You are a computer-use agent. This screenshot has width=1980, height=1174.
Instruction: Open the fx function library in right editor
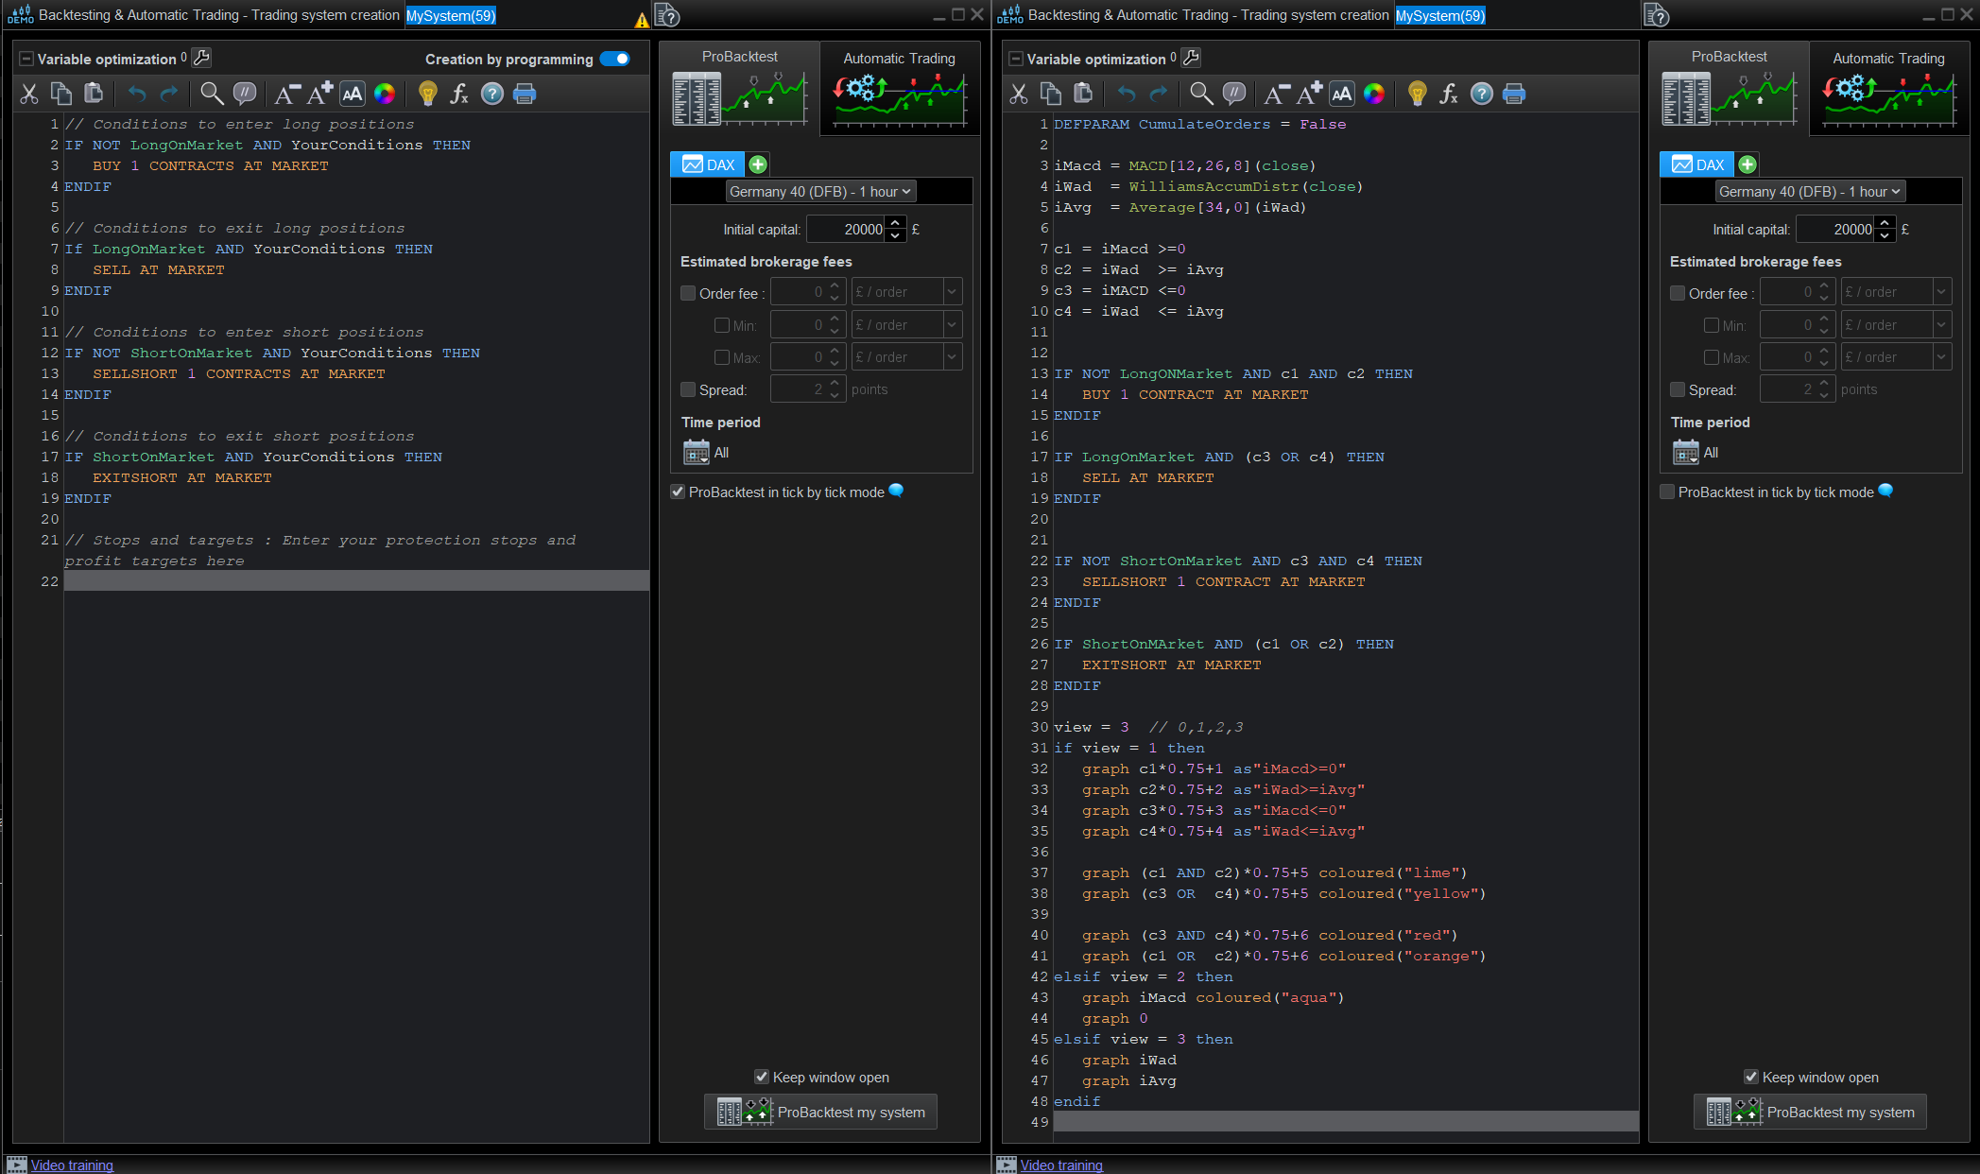(x=1448, y=94)
